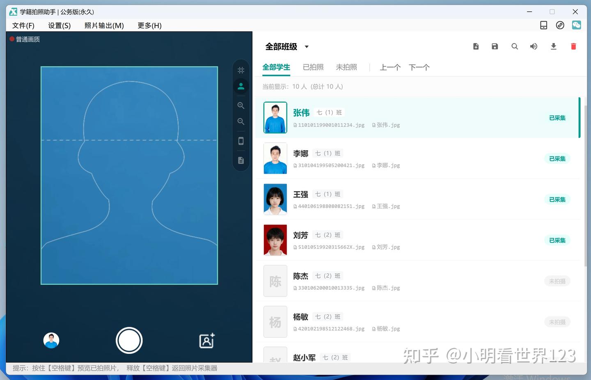Click 王强 photo thumbnail
This screenshot has width=591, height=380.
tap(275, 199)
